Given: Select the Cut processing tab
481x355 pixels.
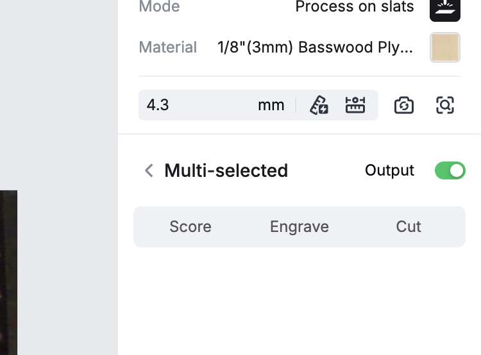Looking at the screenshot, I should pos(409,227).
